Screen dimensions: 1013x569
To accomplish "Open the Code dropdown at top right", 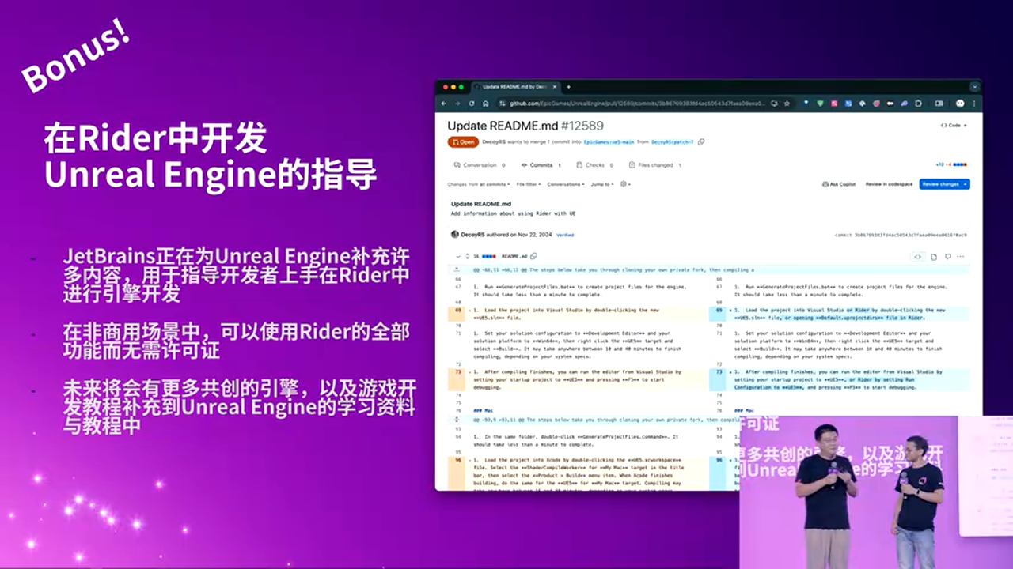I will 953,126.
